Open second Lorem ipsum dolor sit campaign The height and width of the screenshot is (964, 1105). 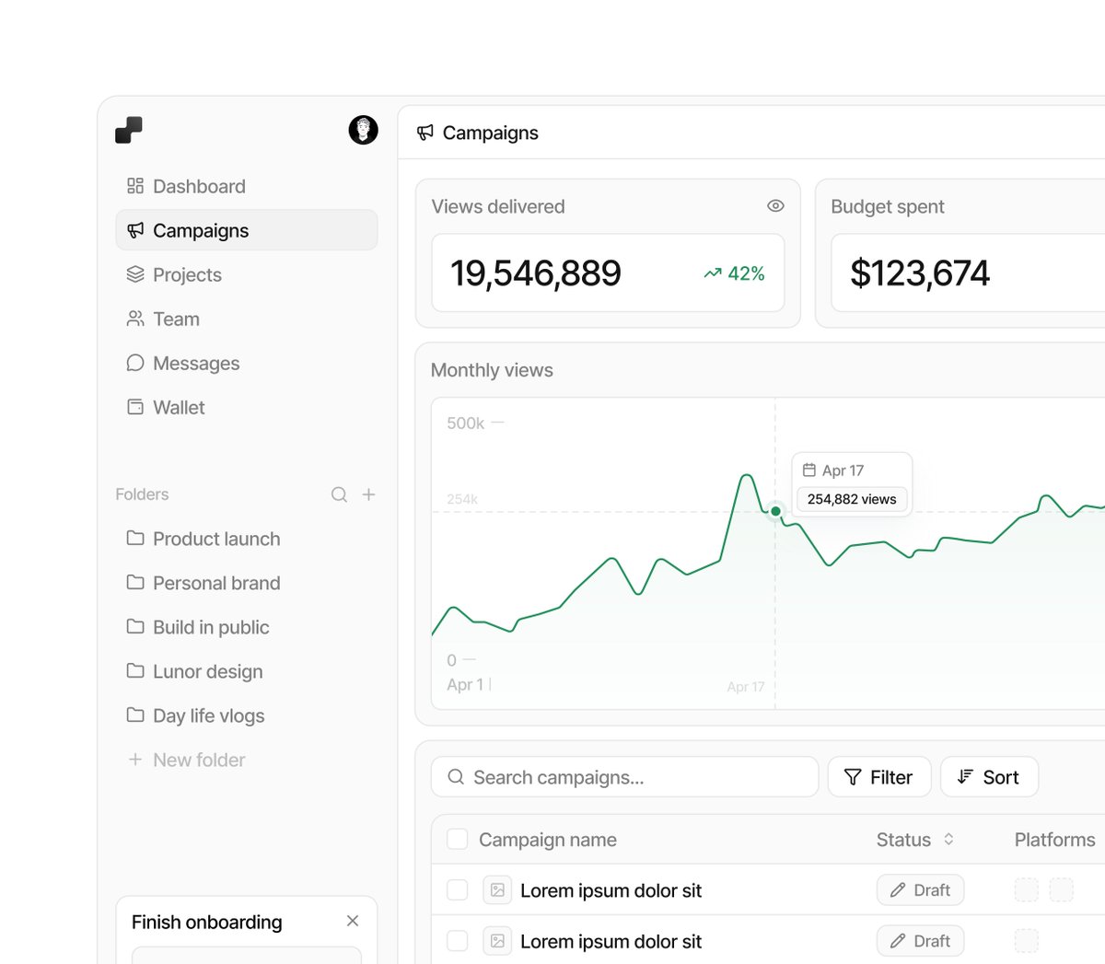611,941
